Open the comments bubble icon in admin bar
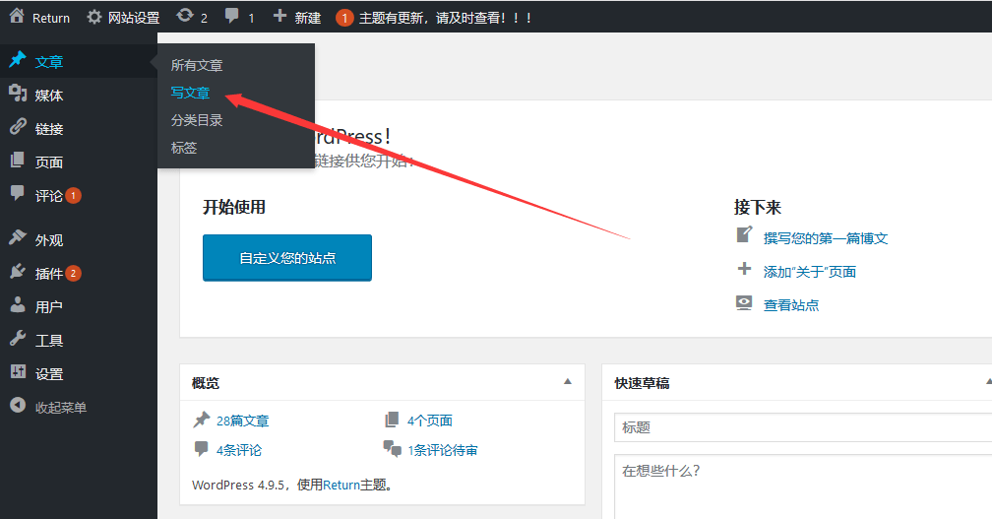This screenshot has height=519, width=992. click(232, 17)
